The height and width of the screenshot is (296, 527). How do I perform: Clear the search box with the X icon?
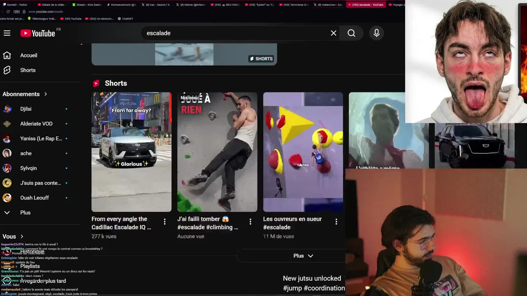point(333,33)
